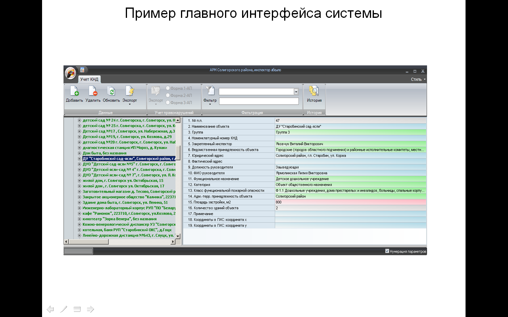
Task: Select the Форма 3-АП radio button
Action: coord(168,103)
